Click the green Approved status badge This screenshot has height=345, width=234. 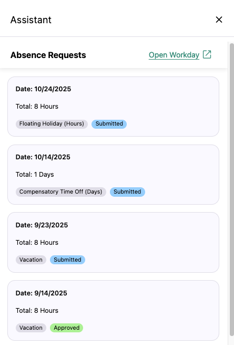pyautogui.click(x=66, y=328)
